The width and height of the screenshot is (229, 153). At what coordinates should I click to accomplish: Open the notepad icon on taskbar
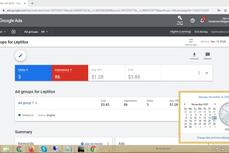point(68,149)
